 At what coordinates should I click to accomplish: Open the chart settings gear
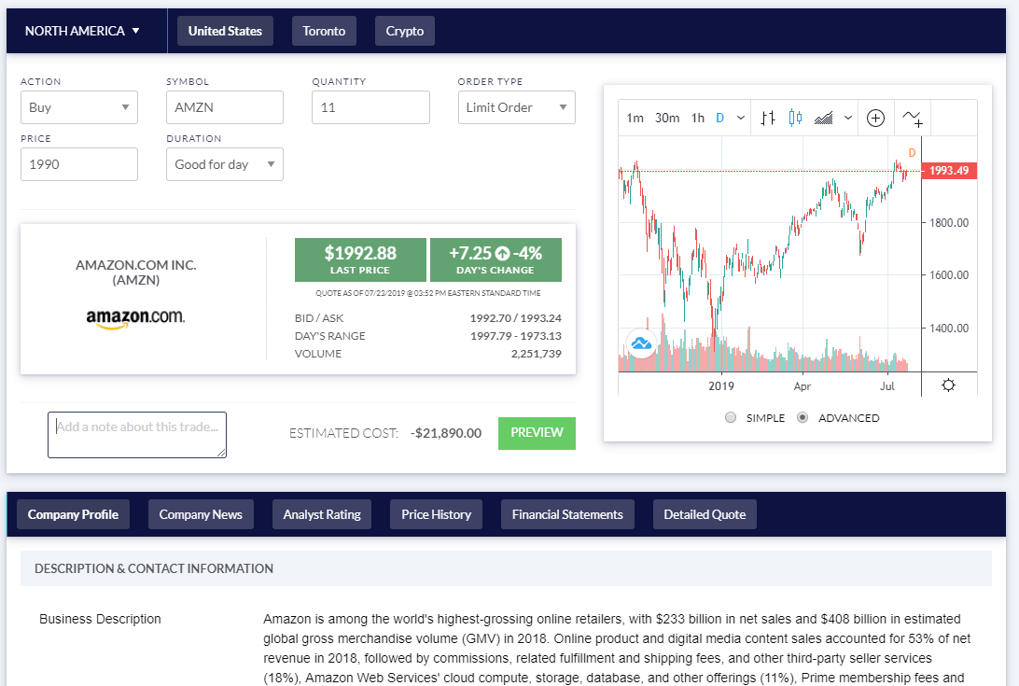point(948,385)
